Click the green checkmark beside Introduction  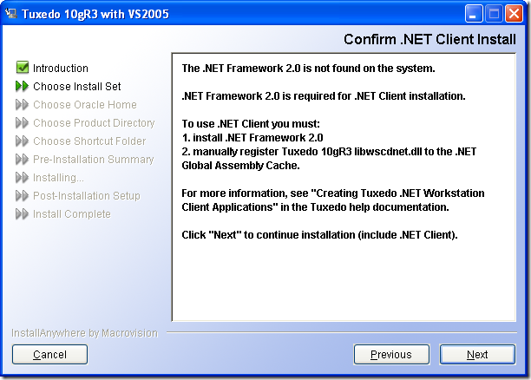pyautogui.click(x=23, y=68)
